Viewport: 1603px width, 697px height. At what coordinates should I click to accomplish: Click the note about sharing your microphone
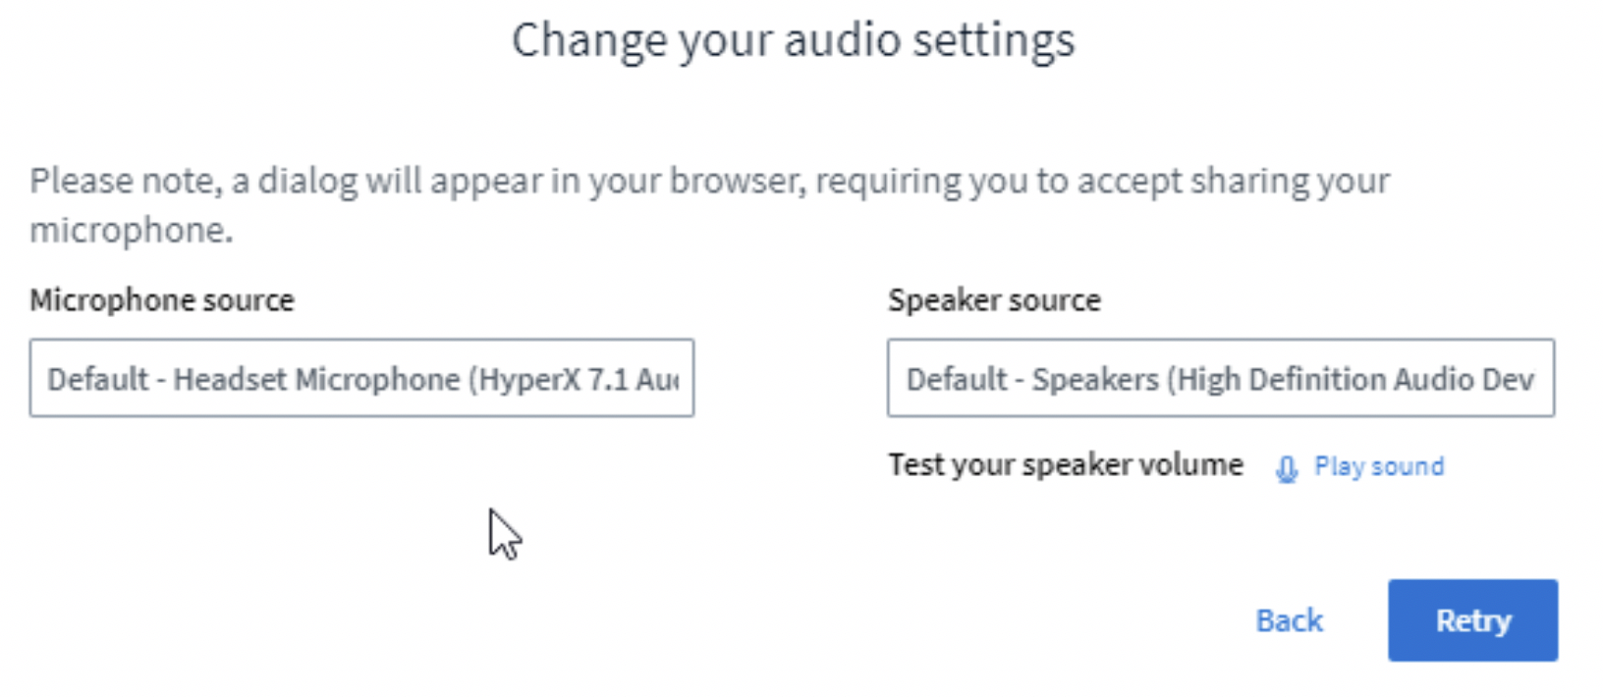[709, 204]
